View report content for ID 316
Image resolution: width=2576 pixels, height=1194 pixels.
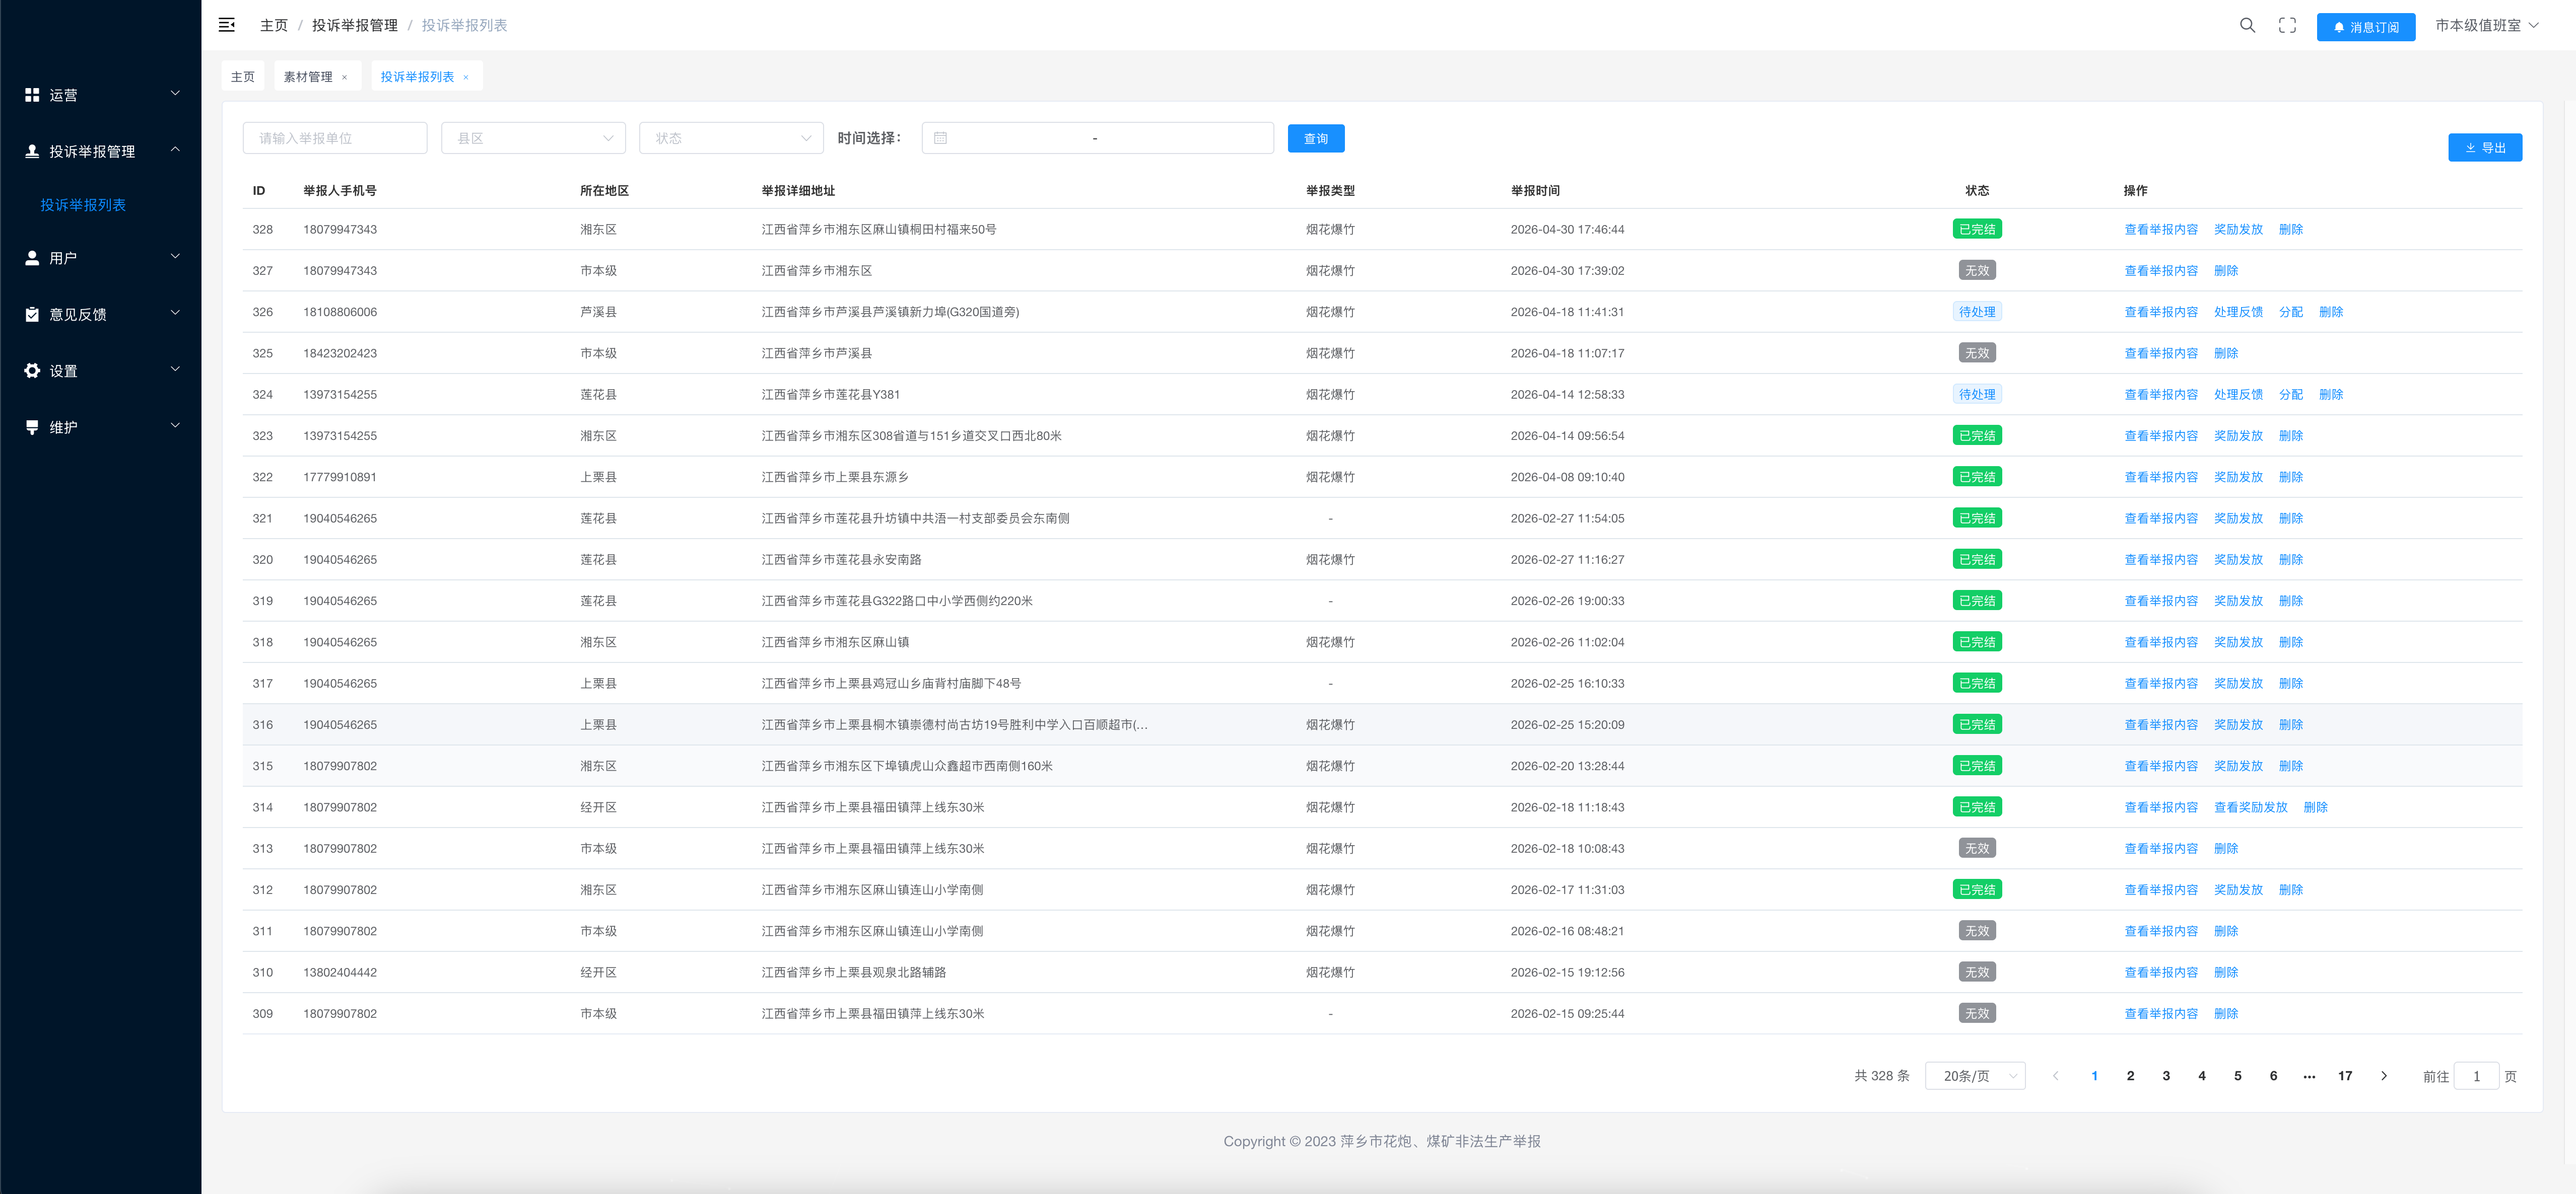2161,724
